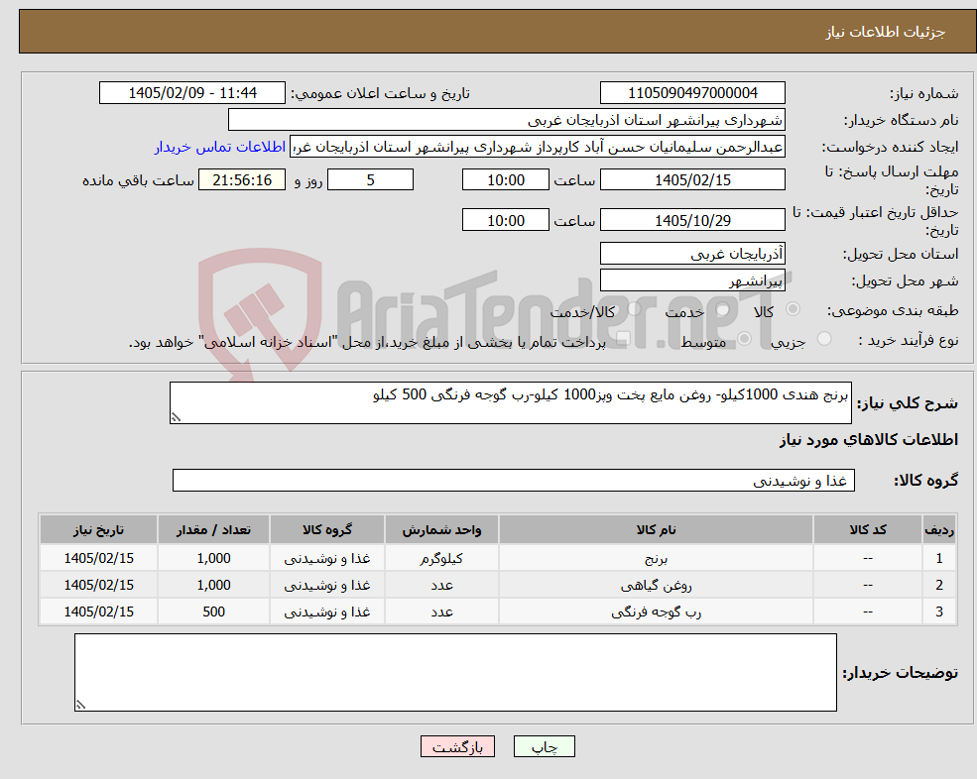Click the response deadline time 10:00 field
The image size is (977, 779).
point(505,180)
